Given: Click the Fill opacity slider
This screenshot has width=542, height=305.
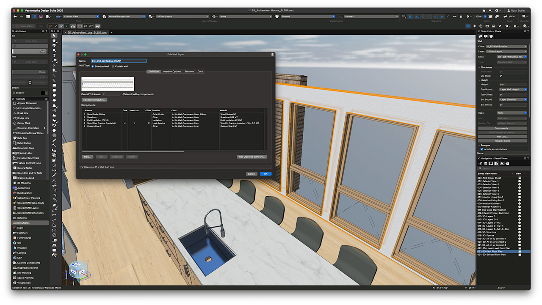Looking at the screenshot, I should coord(25,51).
